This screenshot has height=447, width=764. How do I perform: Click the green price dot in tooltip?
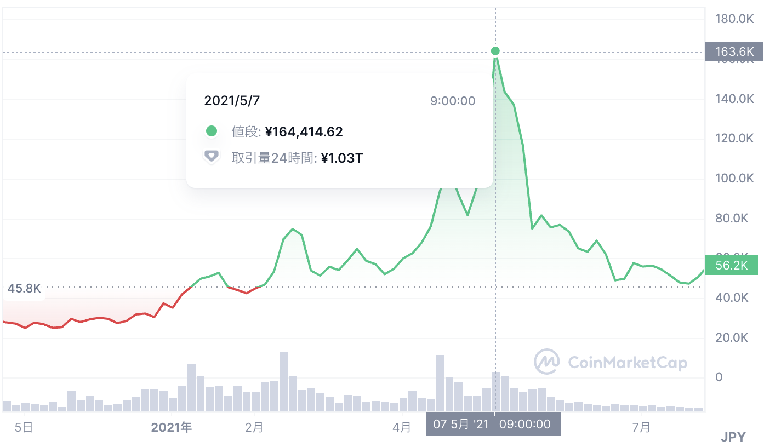[211, 131]
